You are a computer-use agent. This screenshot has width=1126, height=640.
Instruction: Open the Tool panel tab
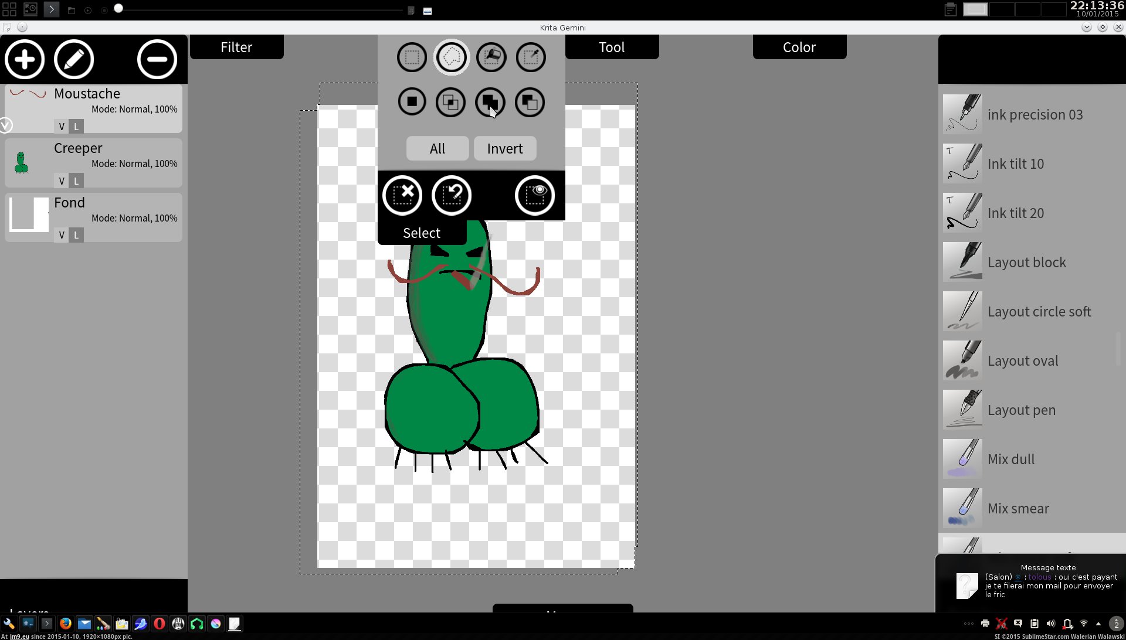tap(611, 47)
